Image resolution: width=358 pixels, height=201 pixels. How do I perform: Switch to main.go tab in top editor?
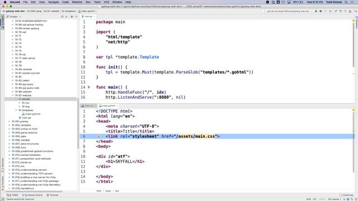pyautogui.click(x=88, y=17)
